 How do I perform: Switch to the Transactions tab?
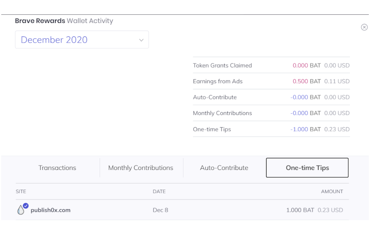click(57, 168)
